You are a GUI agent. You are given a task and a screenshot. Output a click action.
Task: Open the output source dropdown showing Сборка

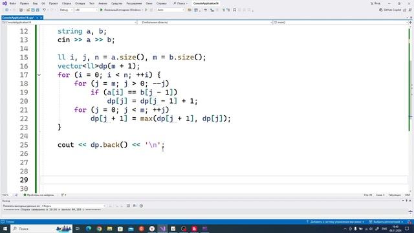pos(73,206)
